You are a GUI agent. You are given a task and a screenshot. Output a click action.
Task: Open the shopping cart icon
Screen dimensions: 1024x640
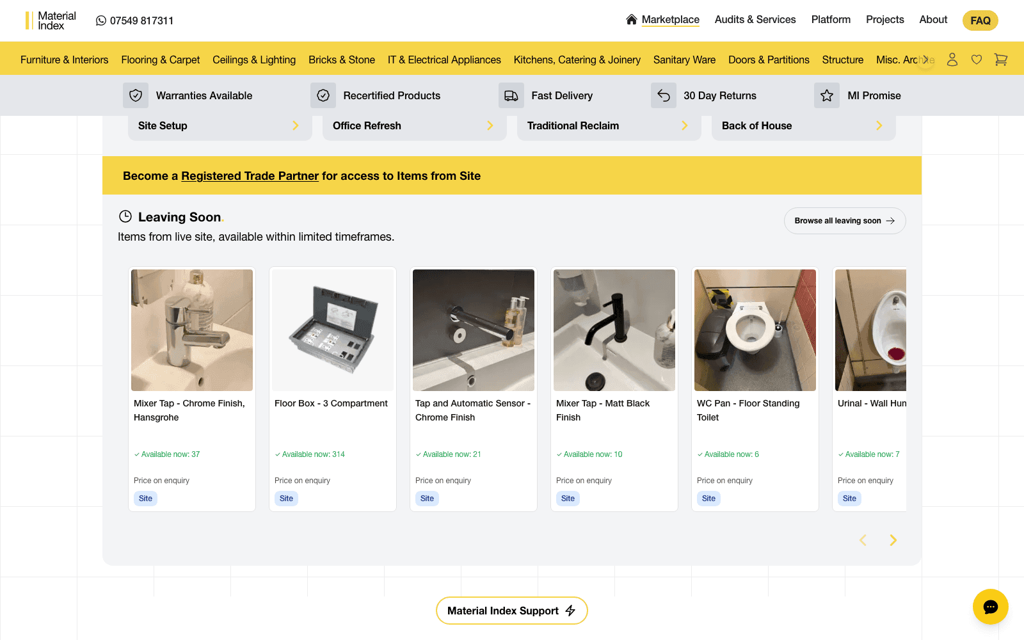tap(1001, 60)
